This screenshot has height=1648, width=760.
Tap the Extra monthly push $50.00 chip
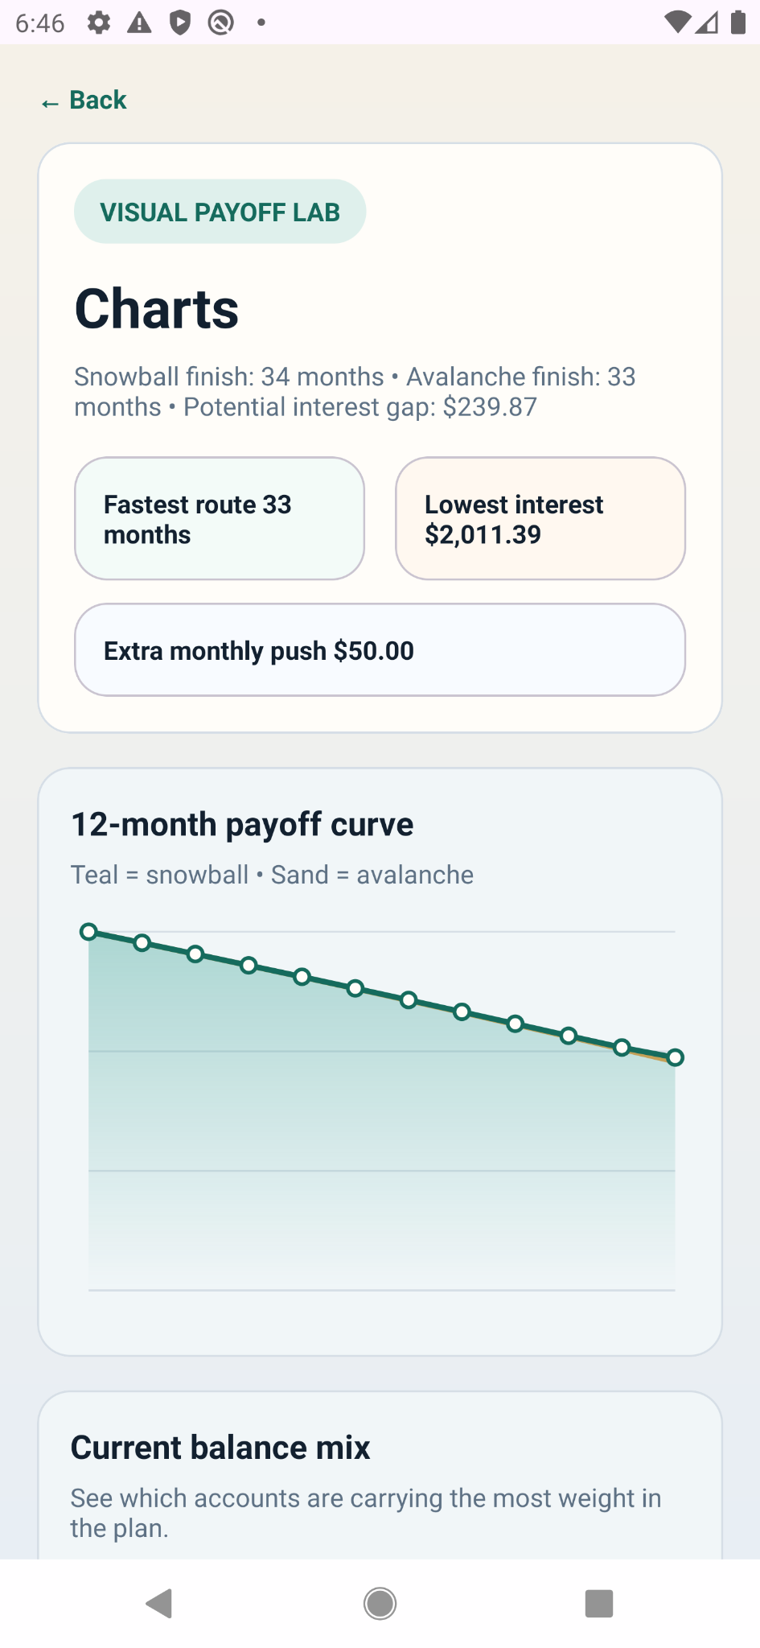(x=379, y=649)
